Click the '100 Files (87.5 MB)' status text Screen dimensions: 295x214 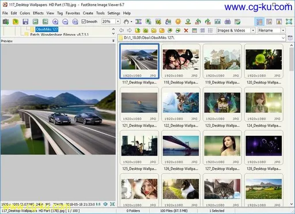tap(174, 211)
